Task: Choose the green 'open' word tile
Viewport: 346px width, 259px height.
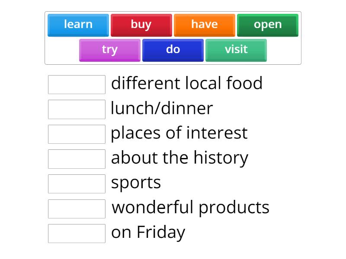Action: (x=267, y=25)
